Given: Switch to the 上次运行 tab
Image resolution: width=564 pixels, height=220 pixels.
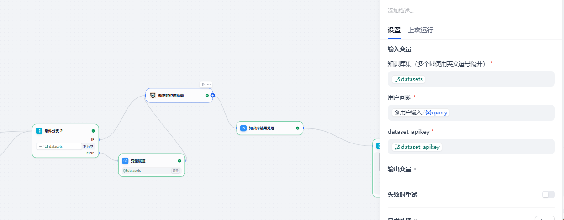Looking at the screenshot, I should tap(420, 31).
